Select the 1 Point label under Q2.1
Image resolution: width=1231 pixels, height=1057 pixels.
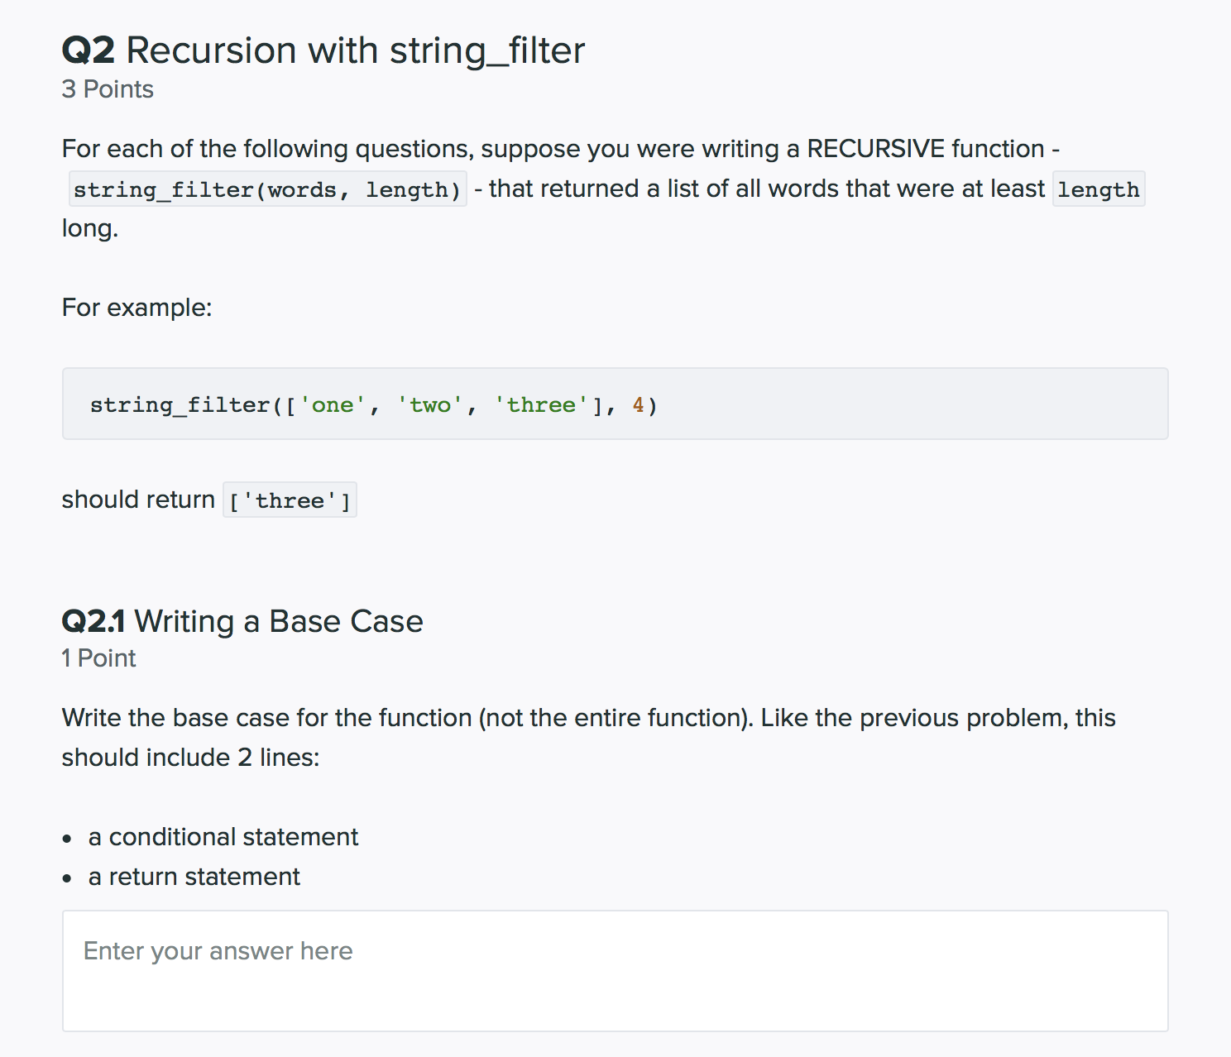click(x=98, y=658)
